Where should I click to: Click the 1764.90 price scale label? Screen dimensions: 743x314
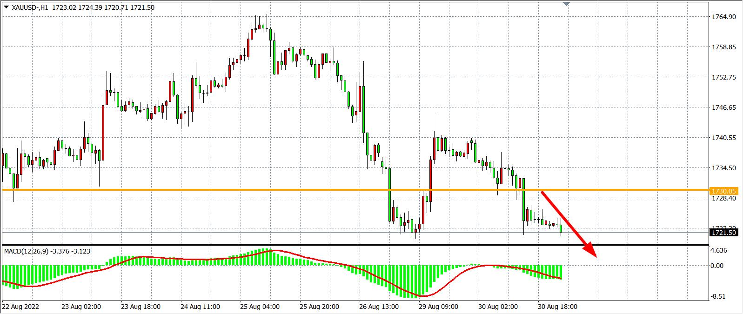click(x=723, y=17)
